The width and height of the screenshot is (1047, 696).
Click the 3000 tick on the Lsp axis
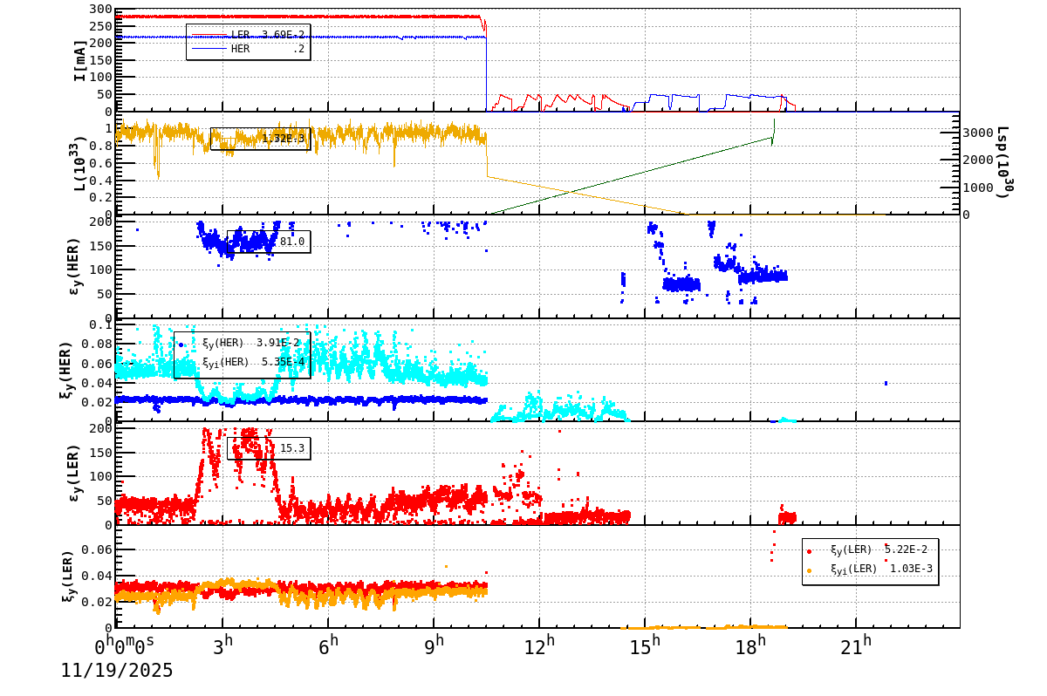978,133
